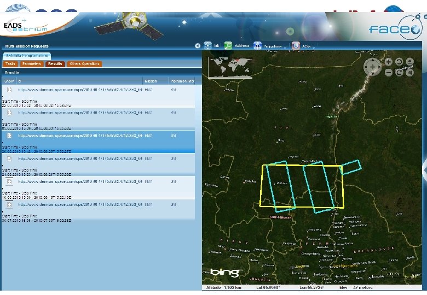The image size is (427, 295).
Task: Open the second result's deimos-space URL
Action: 80,113
